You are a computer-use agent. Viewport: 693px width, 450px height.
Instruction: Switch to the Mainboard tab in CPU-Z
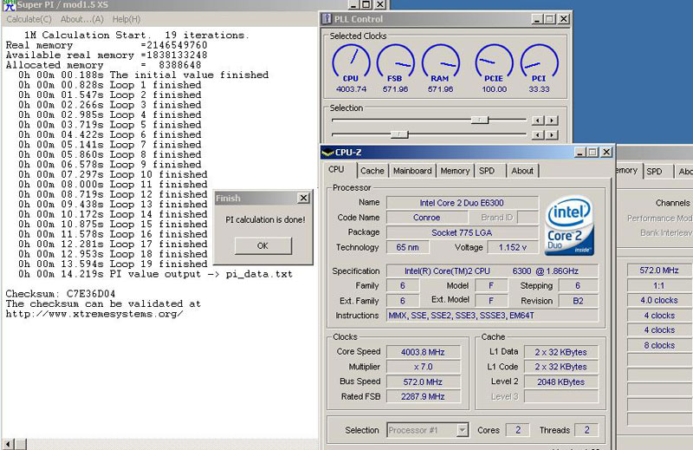coord(412,171)
